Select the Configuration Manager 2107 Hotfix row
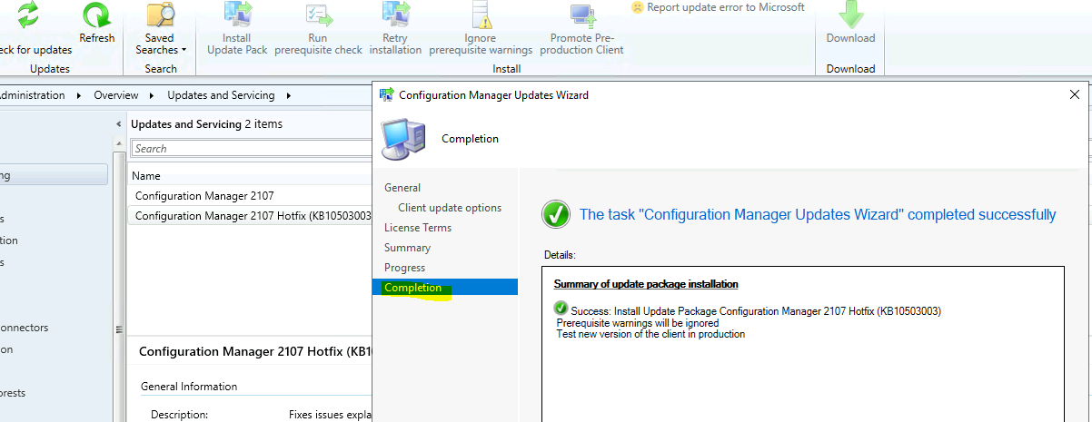 click(x=250, y=216)
